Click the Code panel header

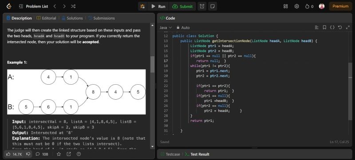[x=168, y=18]
